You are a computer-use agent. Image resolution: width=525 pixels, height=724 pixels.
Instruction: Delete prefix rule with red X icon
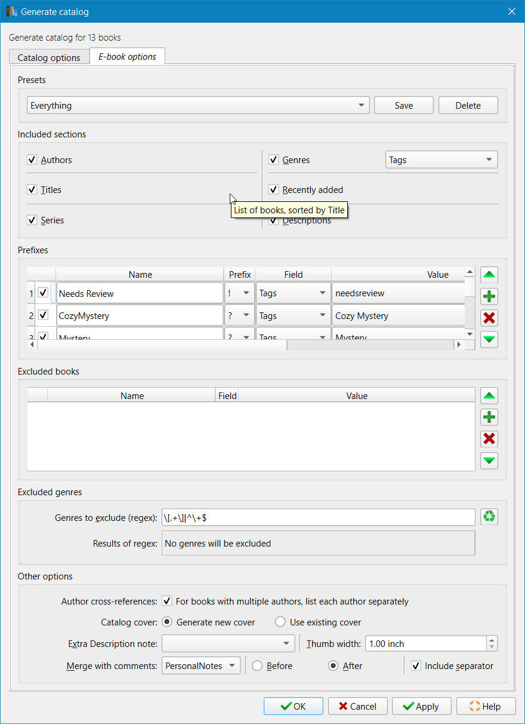click(489, 318)
